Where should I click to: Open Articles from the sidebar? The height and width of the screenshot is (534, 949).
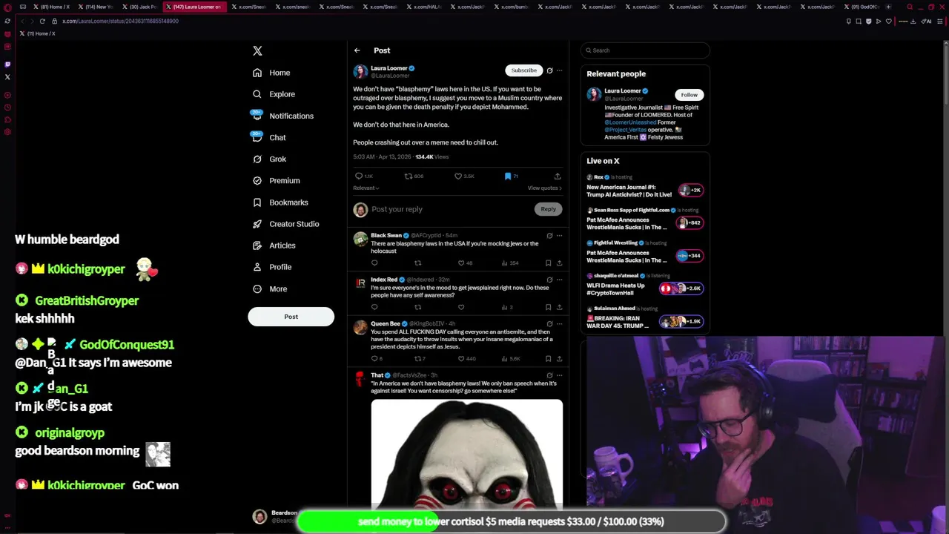[274, 245]
